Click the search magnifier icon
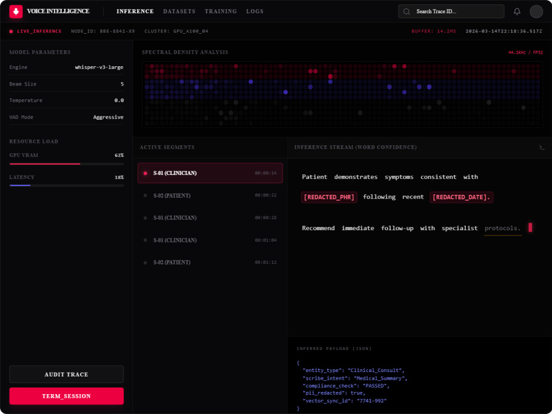552x414 pixels. tap(406, 12)
